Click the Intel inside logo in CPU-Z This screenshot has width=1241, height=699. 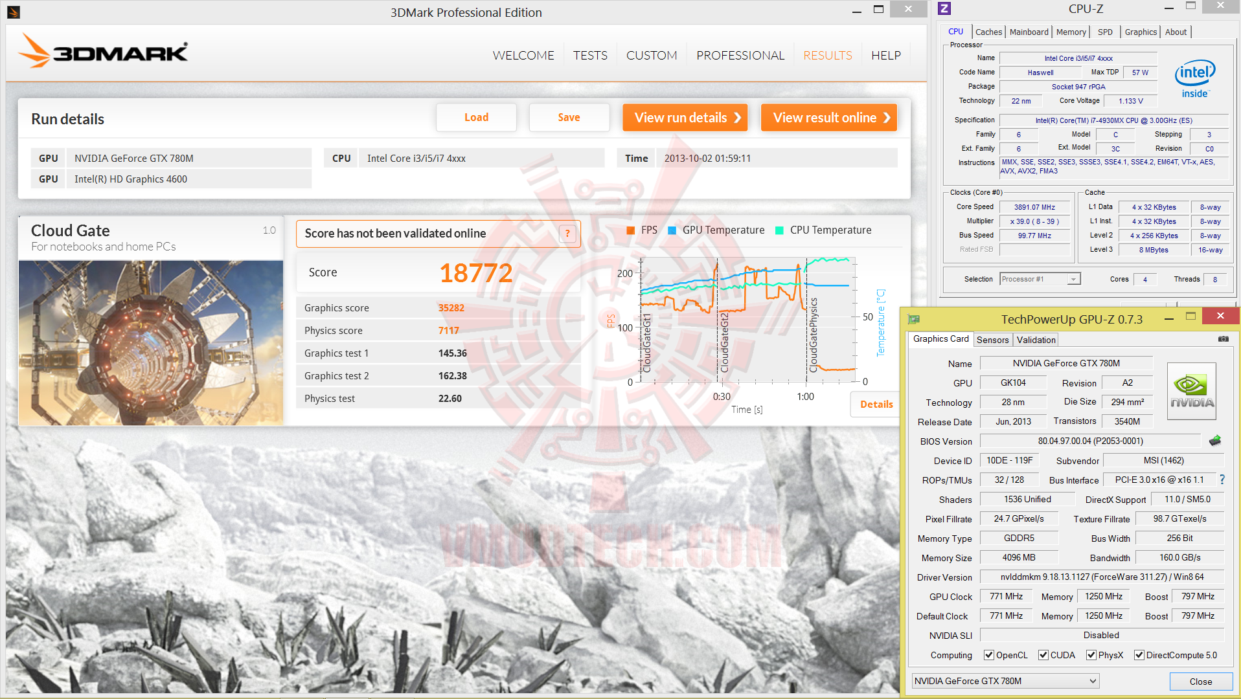point(1195,78)
